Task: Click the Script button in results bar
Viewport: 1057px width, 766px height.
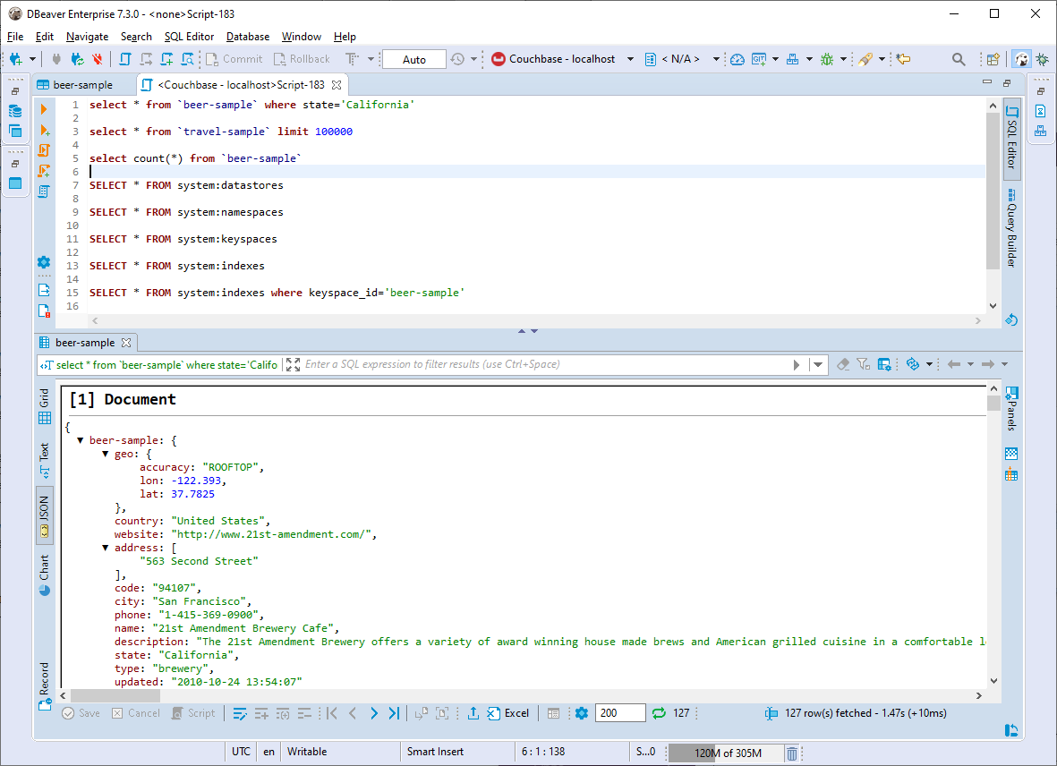Action: (x=193, y=713)
